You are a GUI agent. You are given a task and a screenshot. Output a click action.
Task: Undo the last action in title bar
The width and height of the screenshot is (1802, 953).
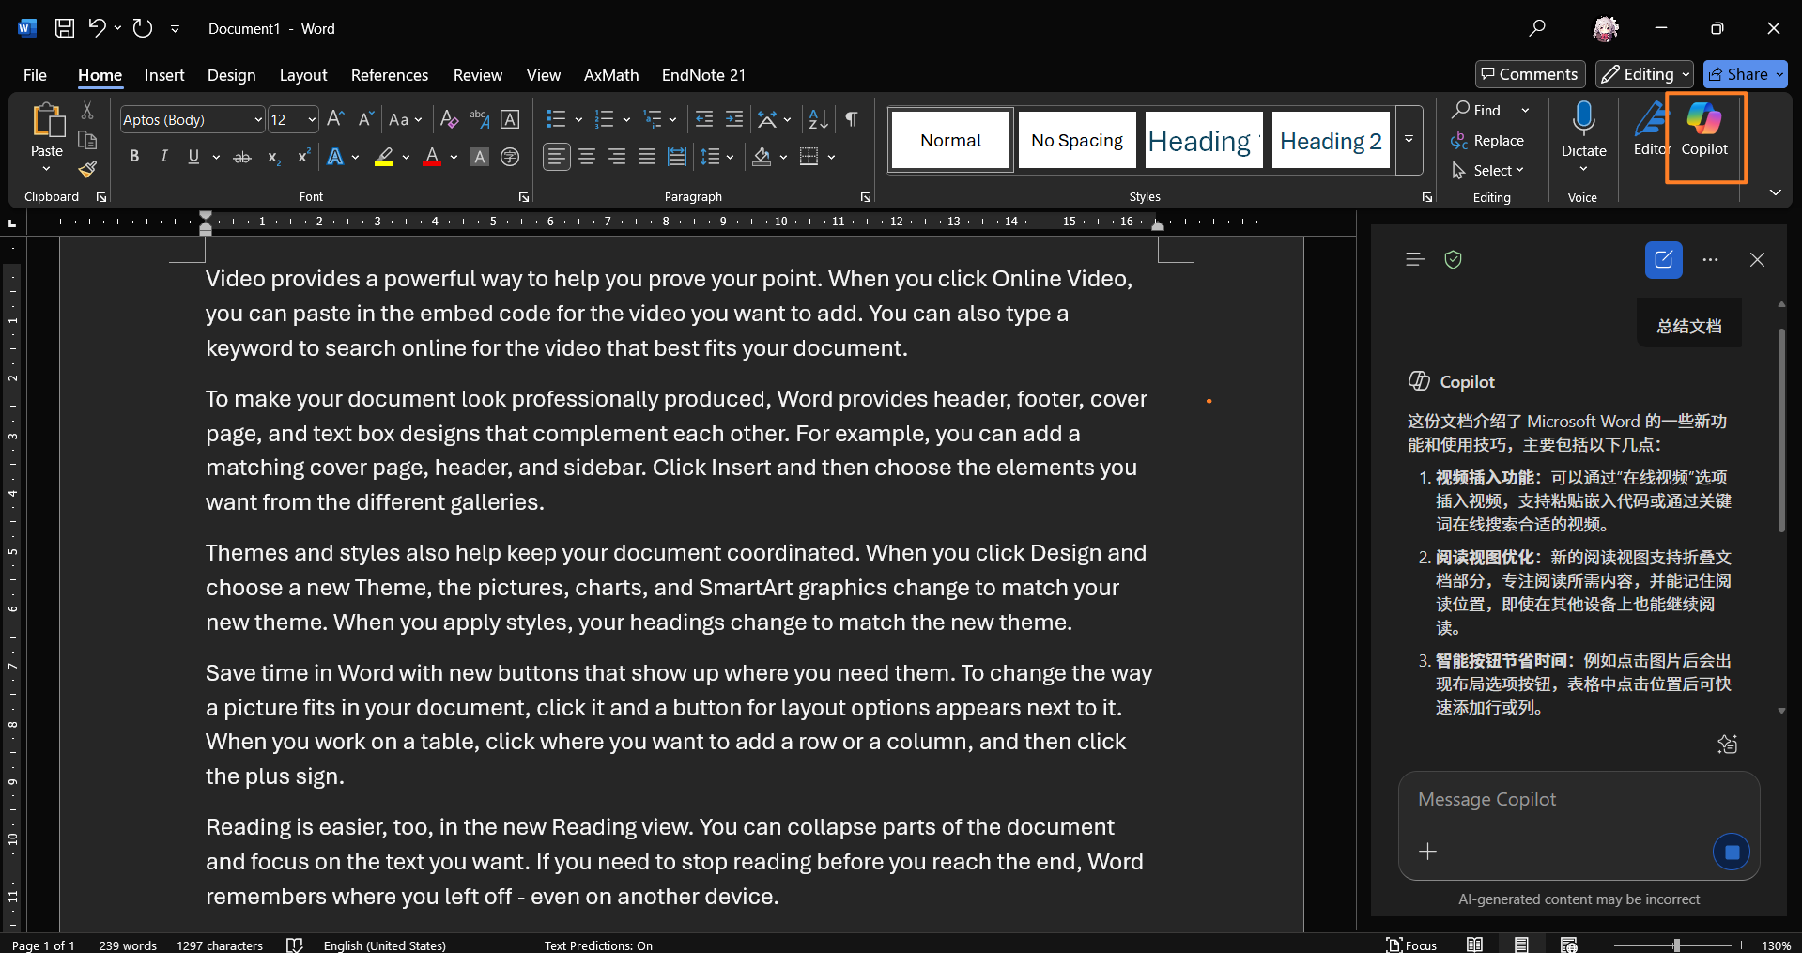tap(98, 28)
